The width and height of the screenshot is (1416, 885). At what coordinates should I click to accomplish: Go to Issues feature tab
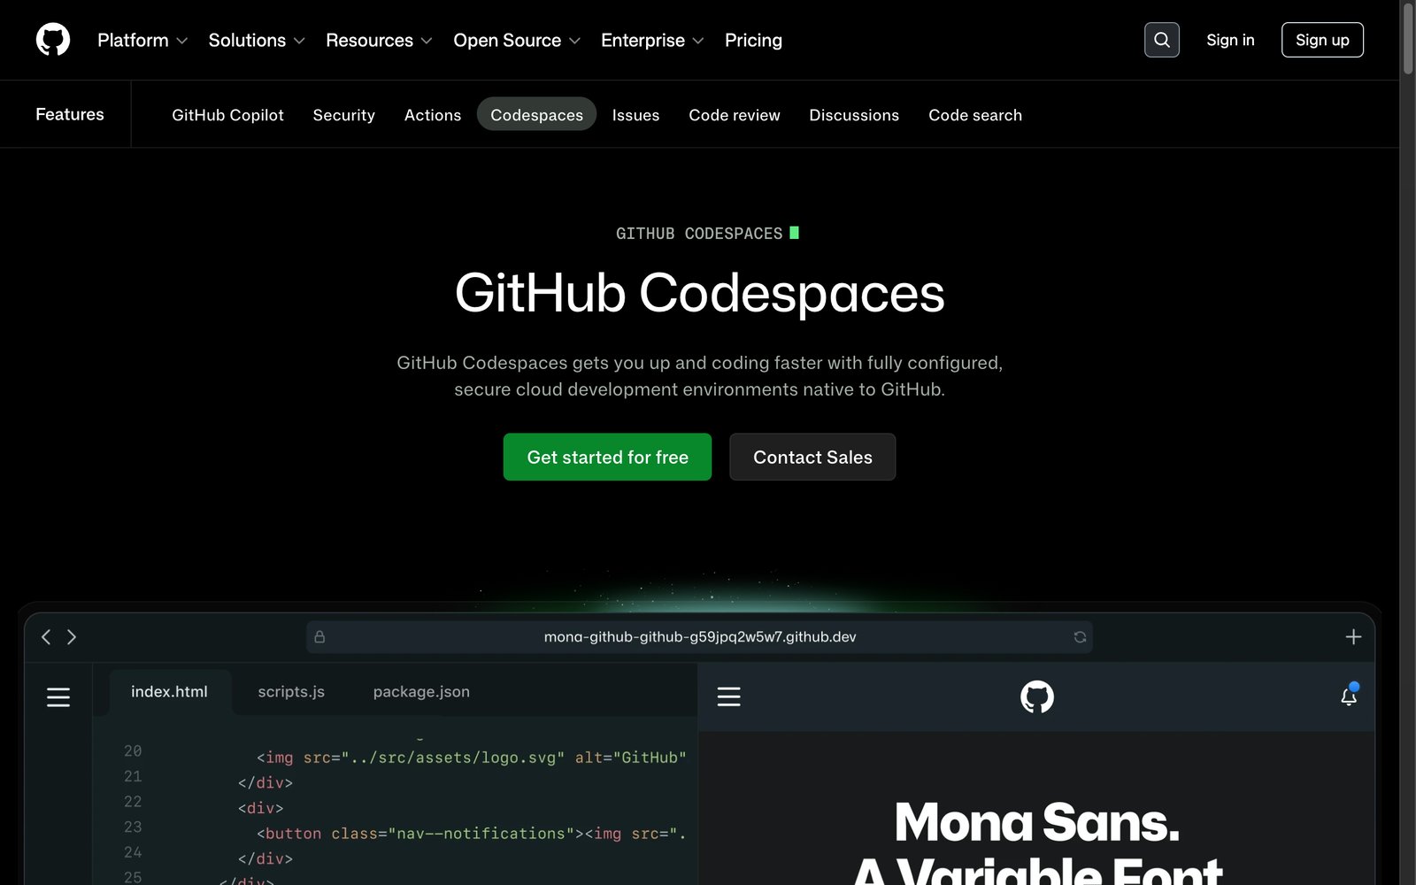coord(635,115)
